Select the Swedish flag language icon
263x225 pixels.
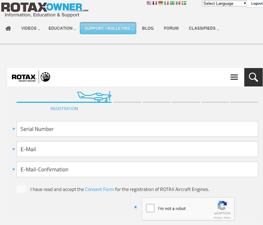[184, 3]
